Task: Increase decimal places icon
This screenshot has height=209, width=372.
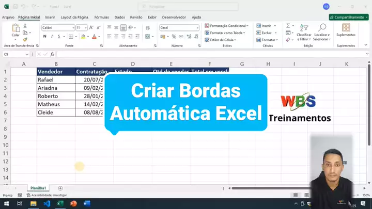Action: (189, 37)
